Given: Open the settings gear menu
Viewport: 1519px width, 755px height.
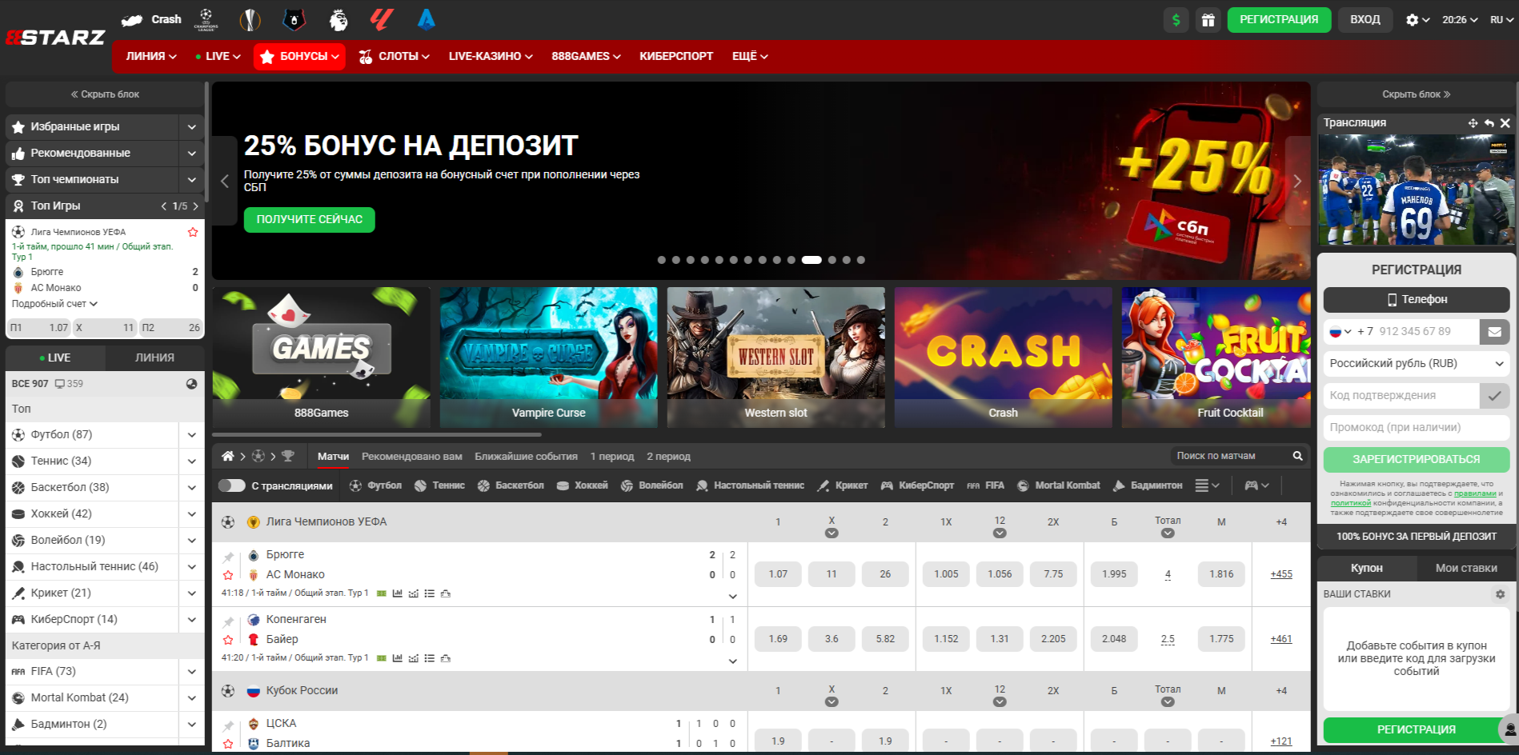Looking at the screenshot, I should pos(1417,20).
